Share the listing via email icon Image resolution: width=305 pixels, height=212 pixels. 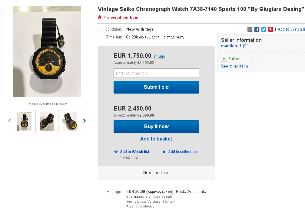(250, 29)
